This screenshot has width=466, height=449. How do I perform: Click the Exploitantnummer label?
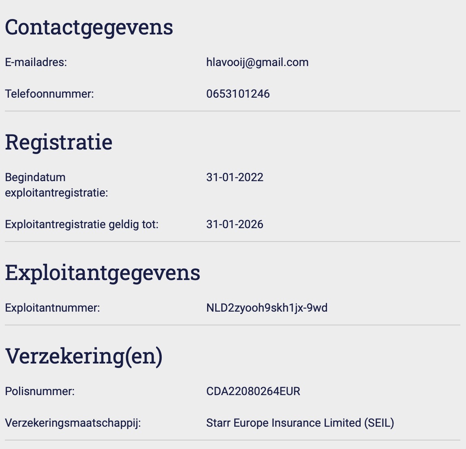pyautogui.click(x=53, y=308)
